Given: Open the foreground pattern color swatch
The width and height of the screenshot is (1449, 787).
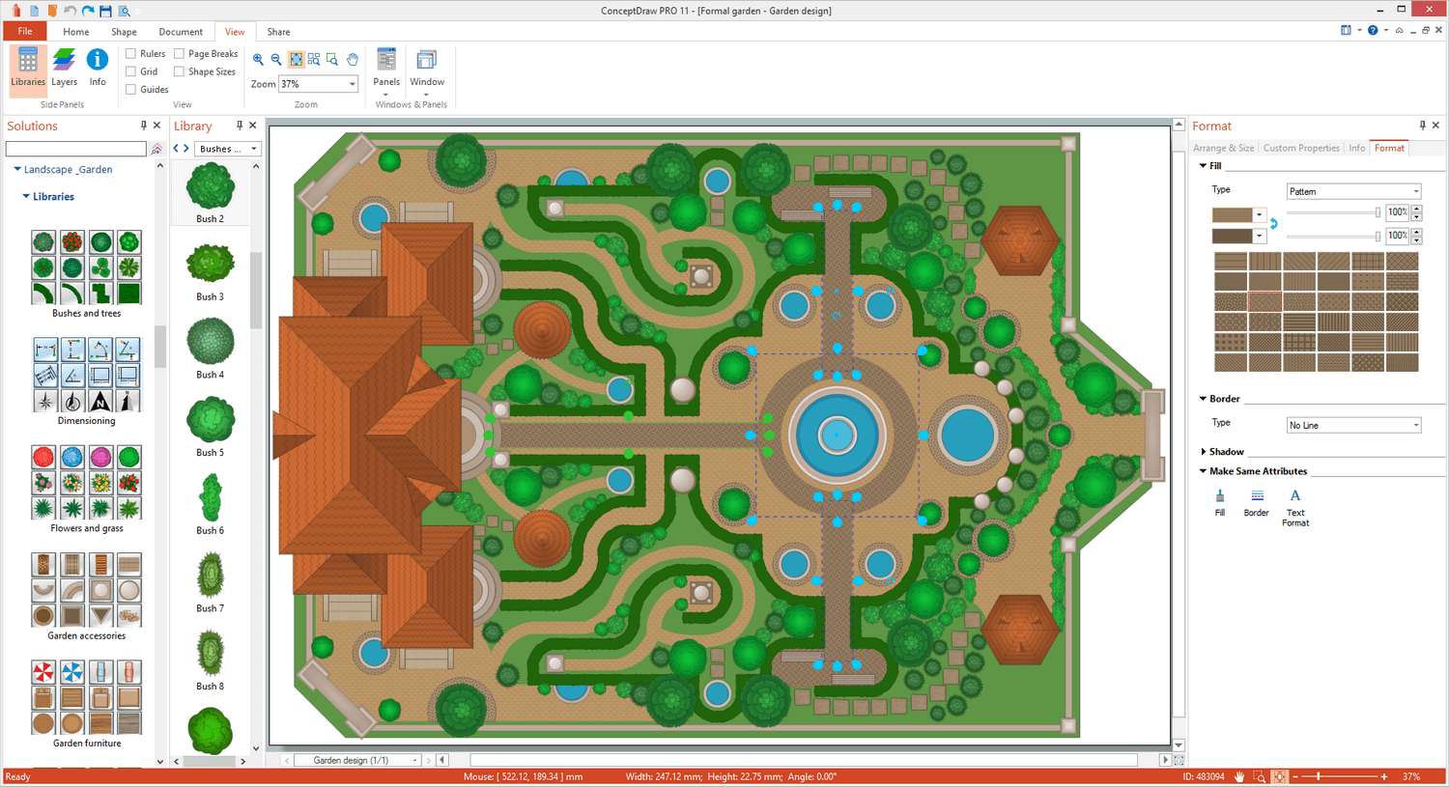Looking at the screenshot, I should 1238,214.
